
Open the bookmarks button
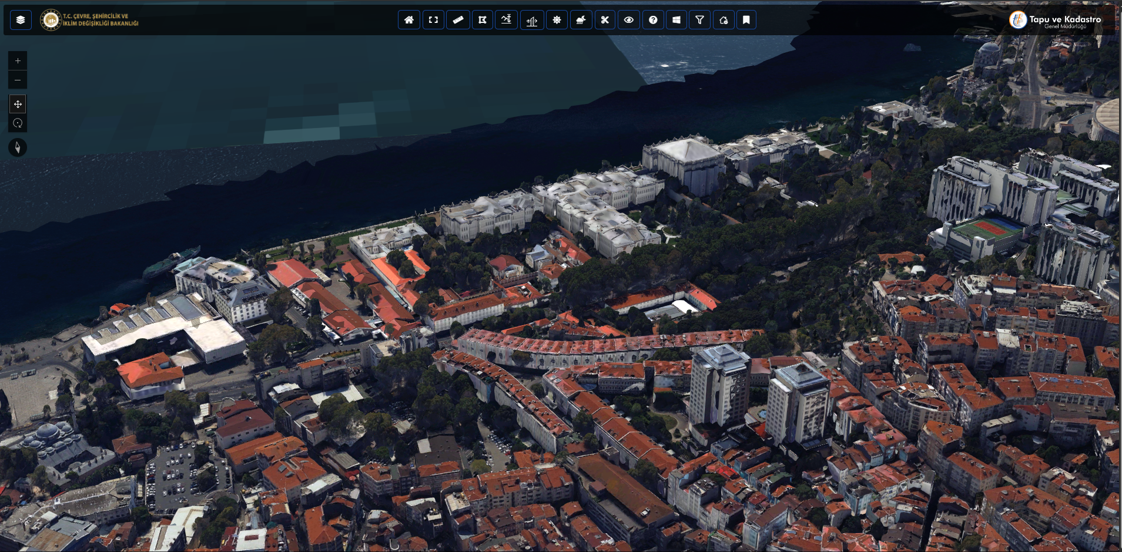(746, 20)
